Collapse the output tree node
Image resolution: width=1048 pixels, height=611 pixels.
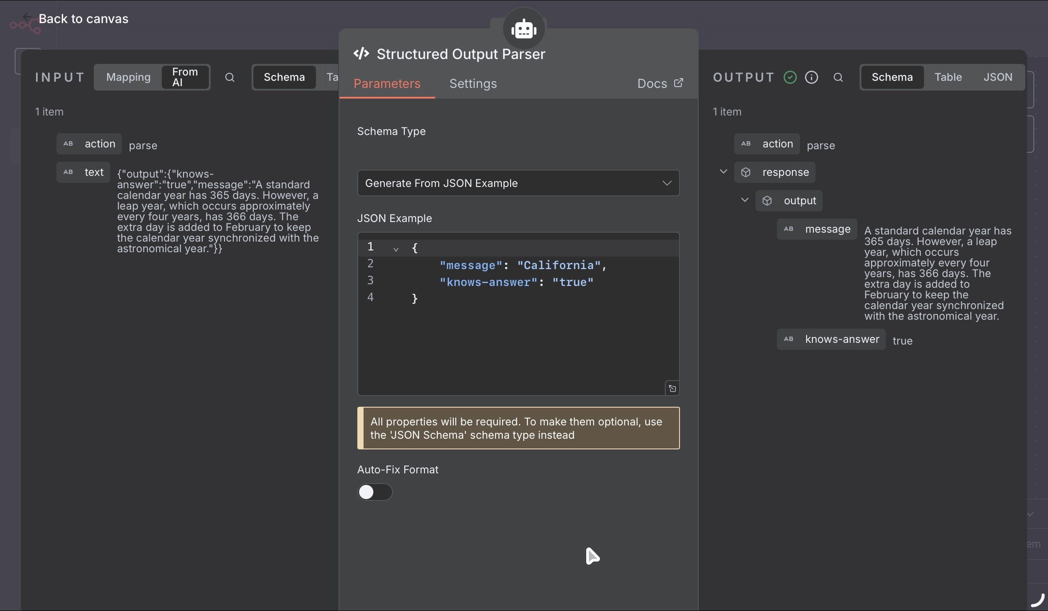point(744,200)
